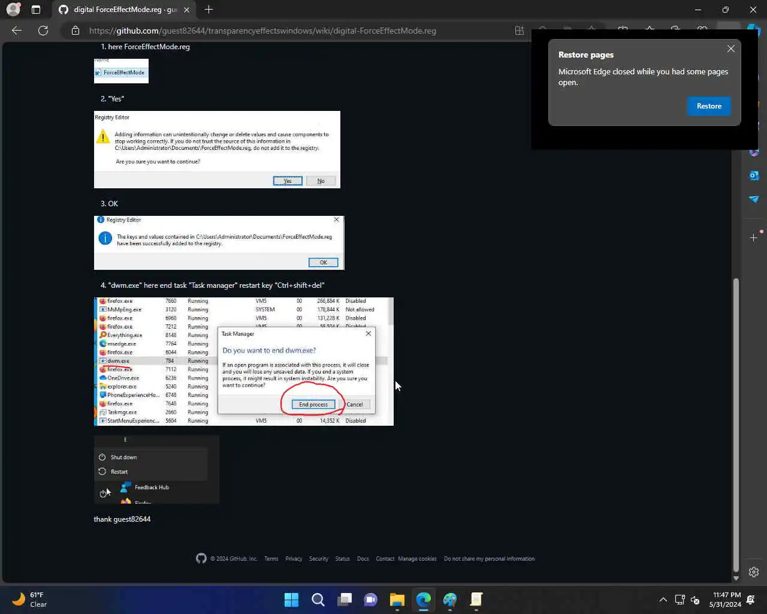Click the page vertical scrollbar thumb
This screenshot has width=767, height=614.
click(x=736, y=426)
